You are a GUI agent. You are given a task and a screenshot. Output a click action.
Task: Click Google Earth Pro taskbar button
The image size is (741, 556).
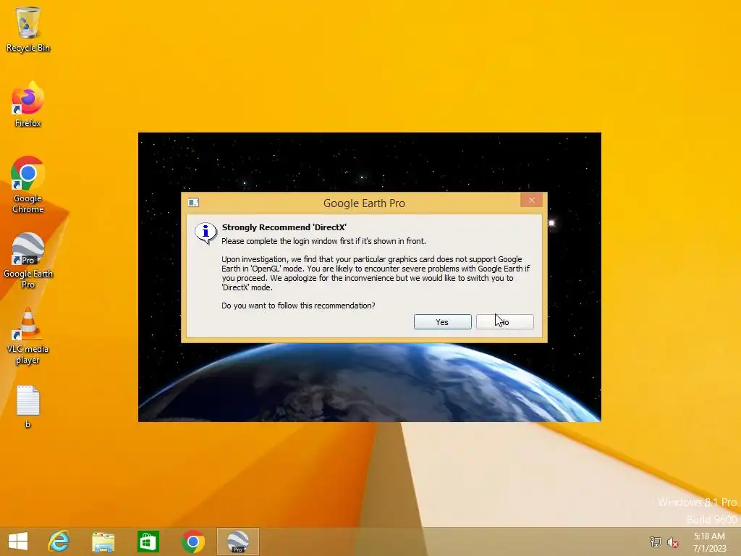(x=237, y=542)
